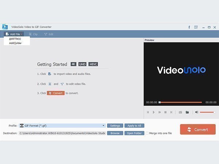Click the Getting Started heading

coord(52,64)
